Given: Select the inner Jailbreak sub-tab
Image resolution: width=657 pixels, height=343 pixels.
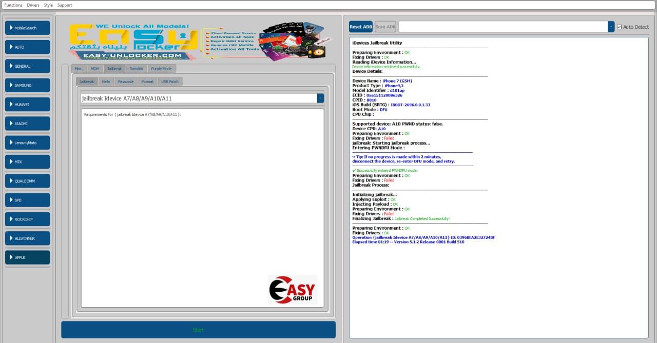Looking at the screenshot, I should (x=87, y=82).
